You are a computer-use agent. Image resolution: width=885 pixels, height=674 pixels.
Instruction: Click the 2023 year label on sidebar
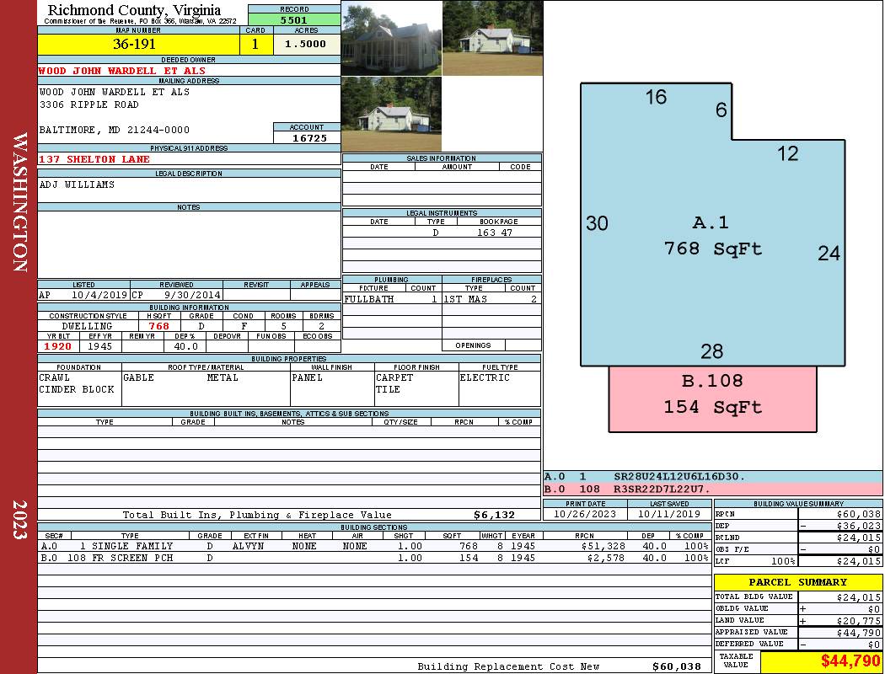tap(19, 520)
